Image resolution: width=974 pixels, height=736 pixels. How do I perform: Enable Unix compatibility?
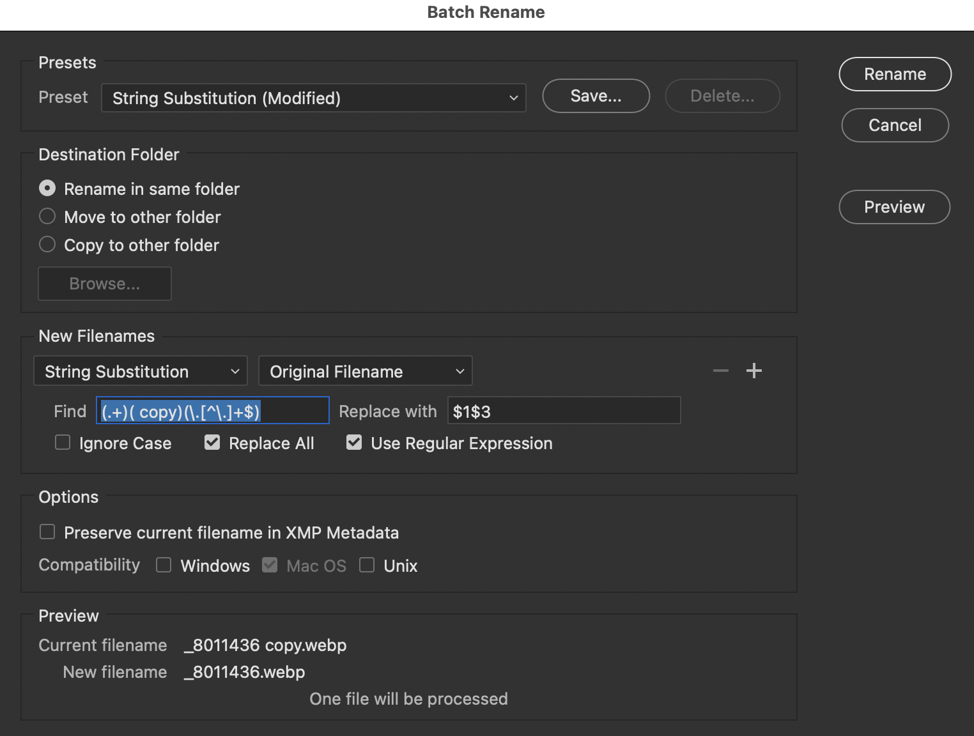tap(367, 565)
